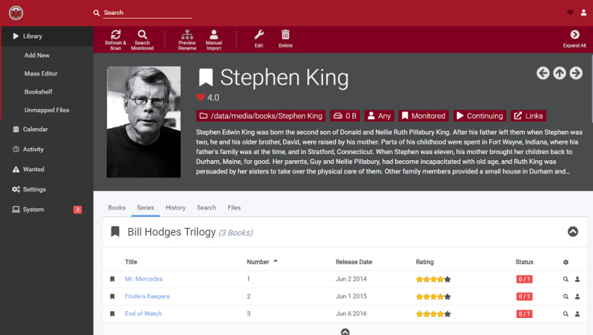Switch to the Files tab
Viewport: 593px width, 335px height.
coord(234,208)
